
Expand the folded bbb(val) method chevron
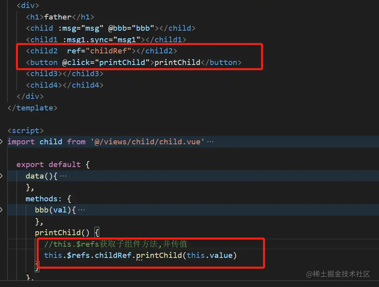[x=1, y=210]
